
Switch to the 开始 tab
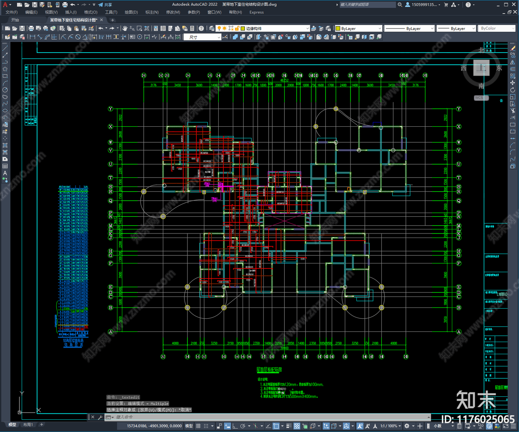pos(15,20)
